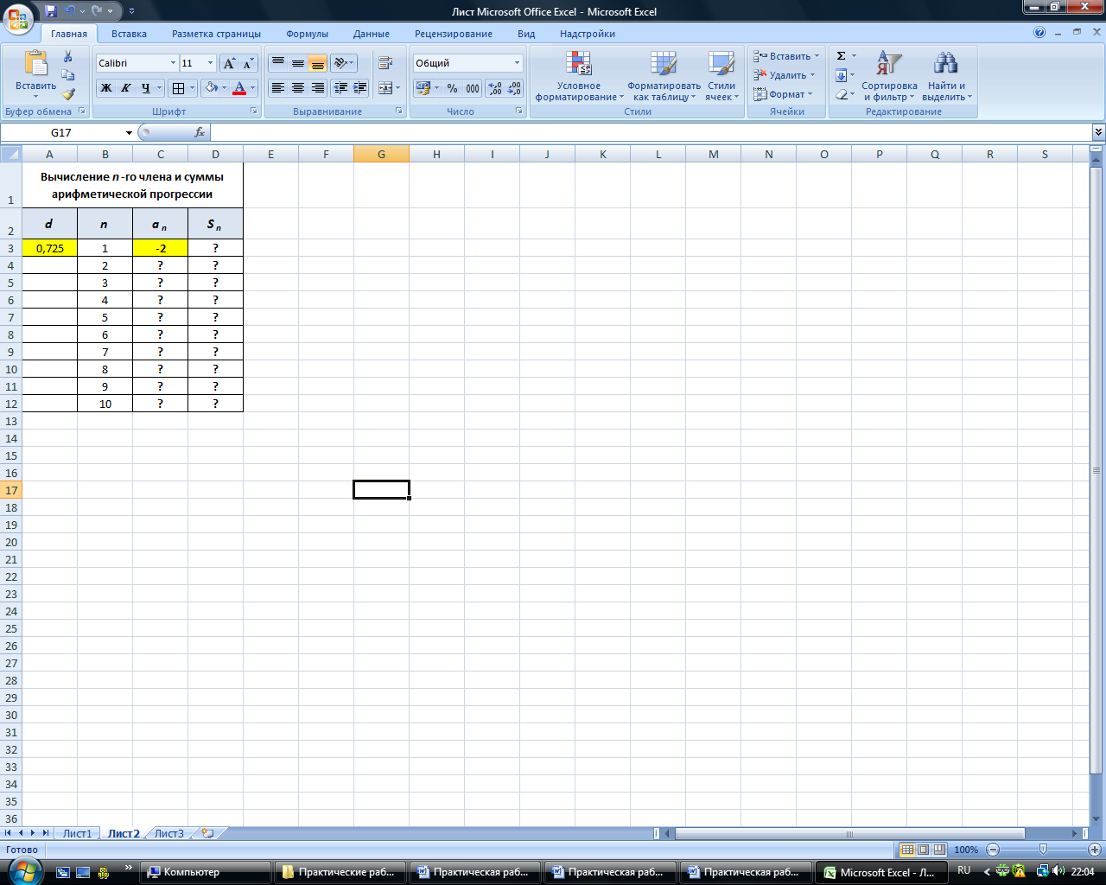Toggle italic formatting (К)
Viewport: 1106px width, 885px height.
[x=126, y=88]
